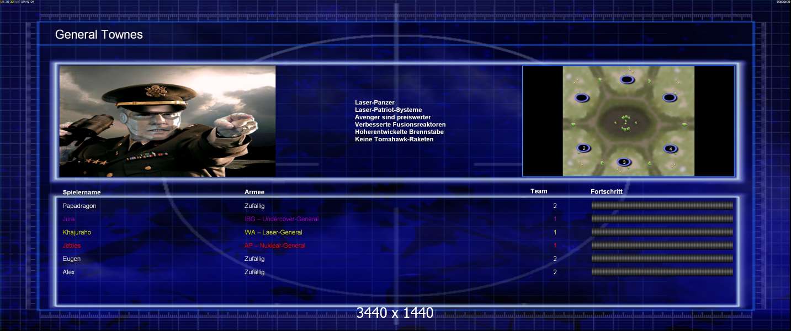This screenshot has width=791, height=331.
Task: Click Khajuraho's loading progress bar
Action: (662, 232)
